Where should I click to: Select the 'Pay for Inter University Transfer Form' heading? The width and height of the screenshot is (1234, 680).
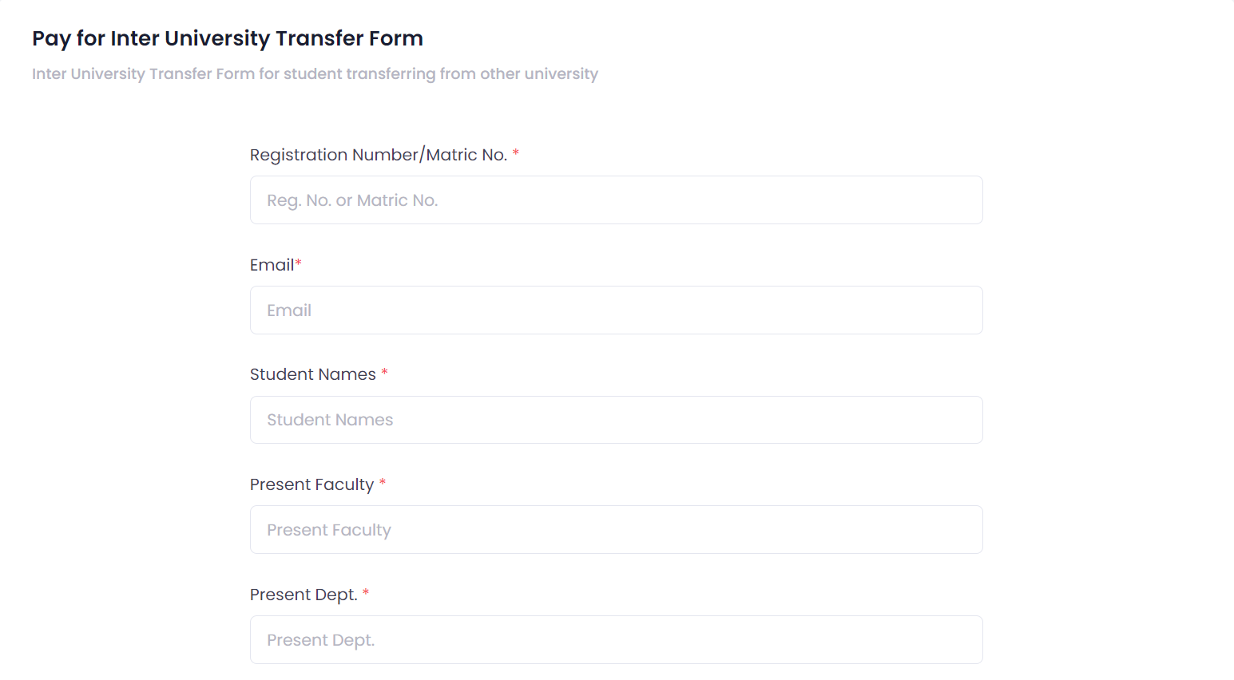227,38
